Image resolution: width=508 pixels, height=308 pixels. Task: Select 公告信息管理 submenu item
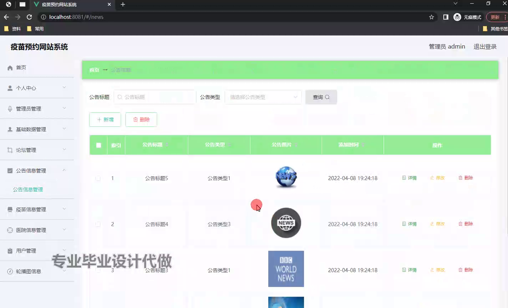(28, 190)
